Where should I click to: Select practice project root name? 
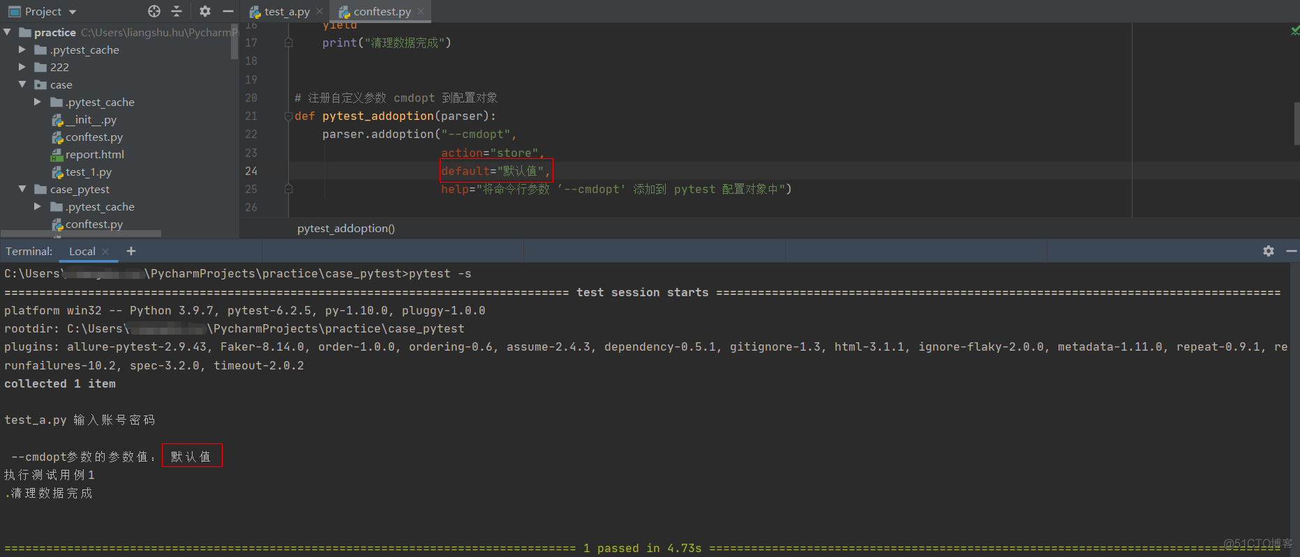[x=55, y=33]
